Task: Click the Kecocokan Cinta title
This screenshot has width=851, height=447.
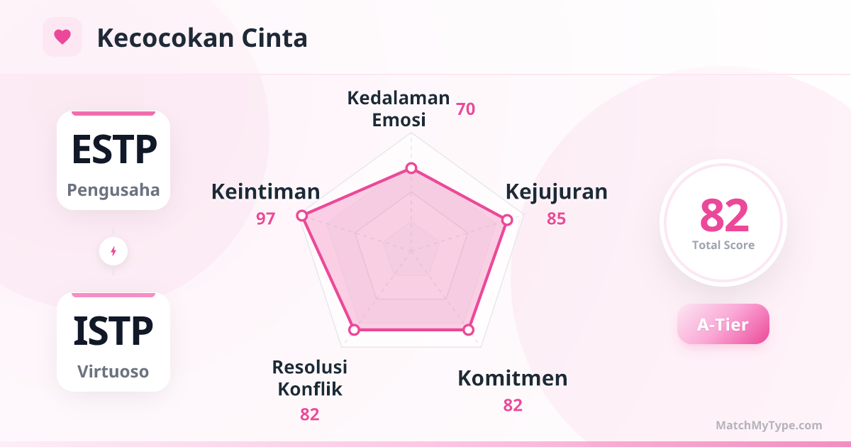Action: pos(202,38)
